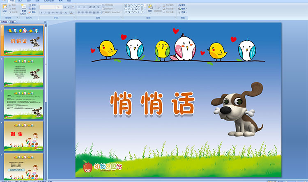Toggle Italic text formatting
Viewport: 308px width, 182px height.
(x=45, y=13)
